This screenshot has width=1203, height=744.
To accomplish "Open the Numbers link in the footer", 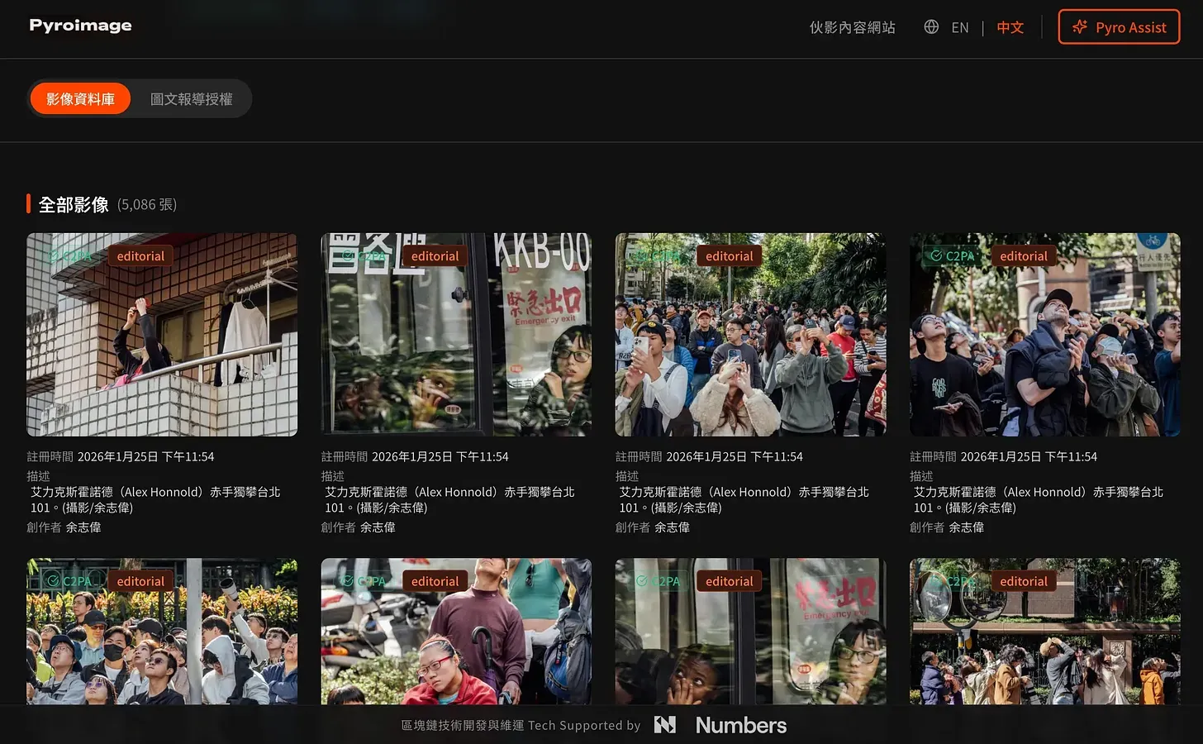I will click(740, 725).
